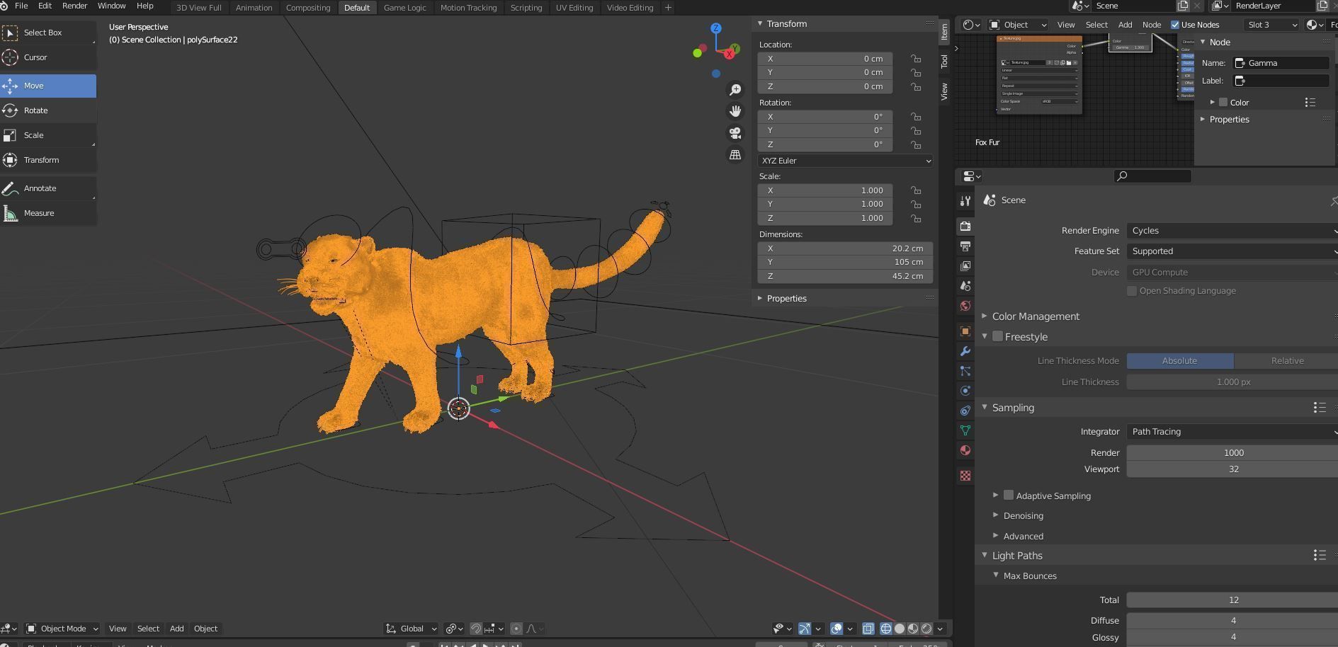
Task: Open the Render properties tab icon
Action: coord(965,226)
